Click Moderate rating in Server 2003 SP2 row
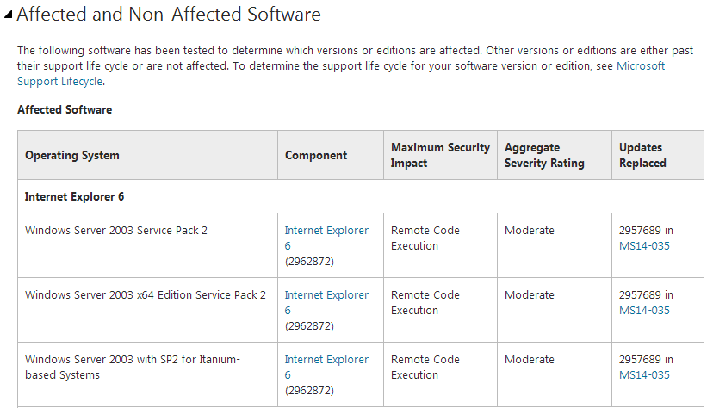 click(530, 231)
